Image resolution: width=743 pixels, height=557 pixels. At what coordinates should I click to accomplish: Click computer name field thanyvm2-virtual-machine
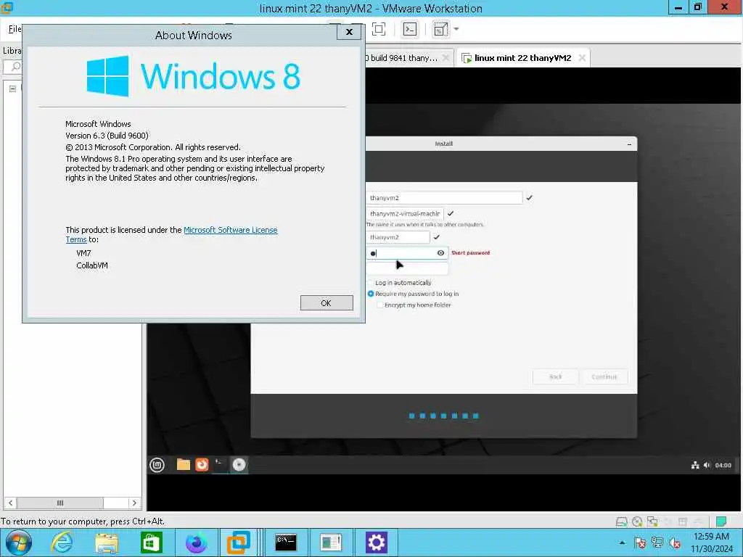(405, 214)
